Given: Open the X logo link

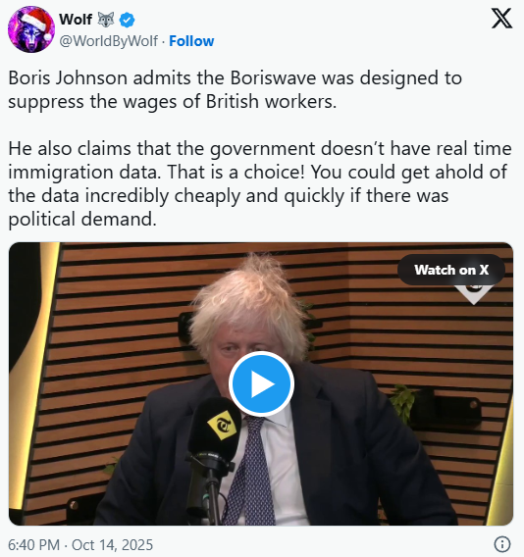Looking at the screenshot, I should click(501, 19).
